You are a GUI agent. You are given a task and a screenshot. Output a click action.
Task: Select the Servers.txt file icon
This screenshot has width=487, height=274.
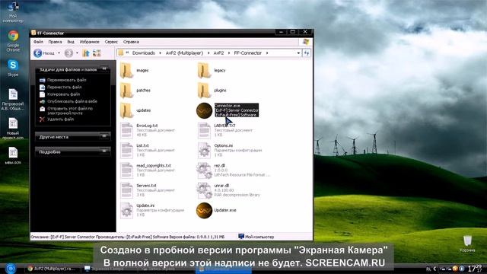[x=127, y=190]
